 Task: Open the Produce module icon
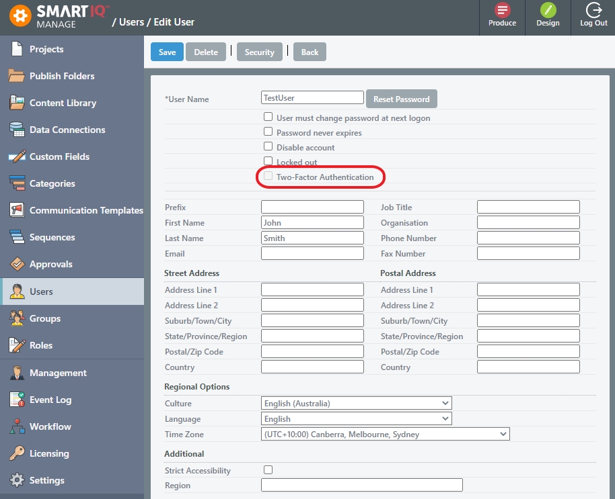click(502, 10)
